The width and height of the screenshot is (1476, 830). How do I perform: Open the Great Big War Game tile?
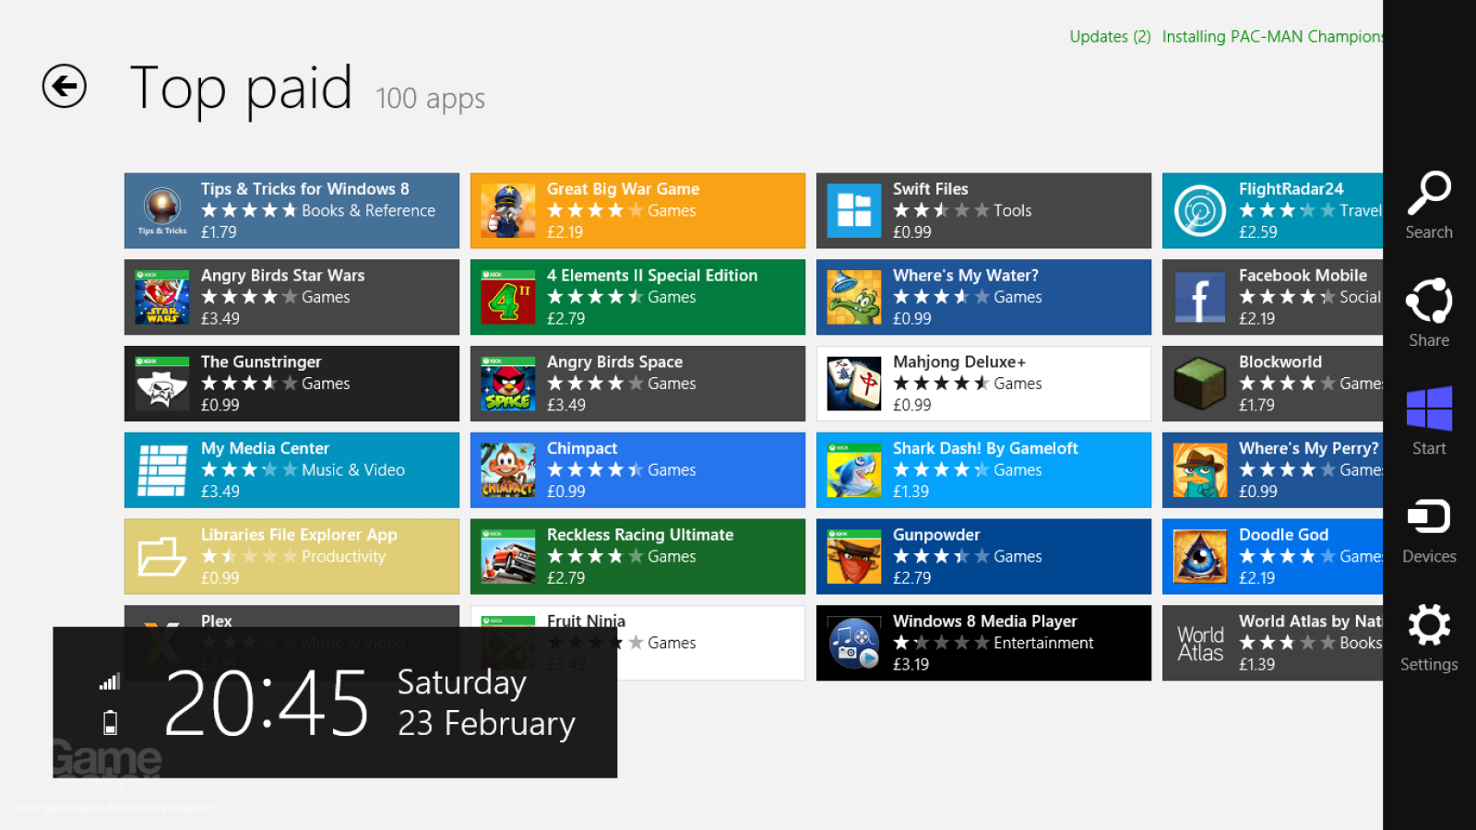(637, 210)
